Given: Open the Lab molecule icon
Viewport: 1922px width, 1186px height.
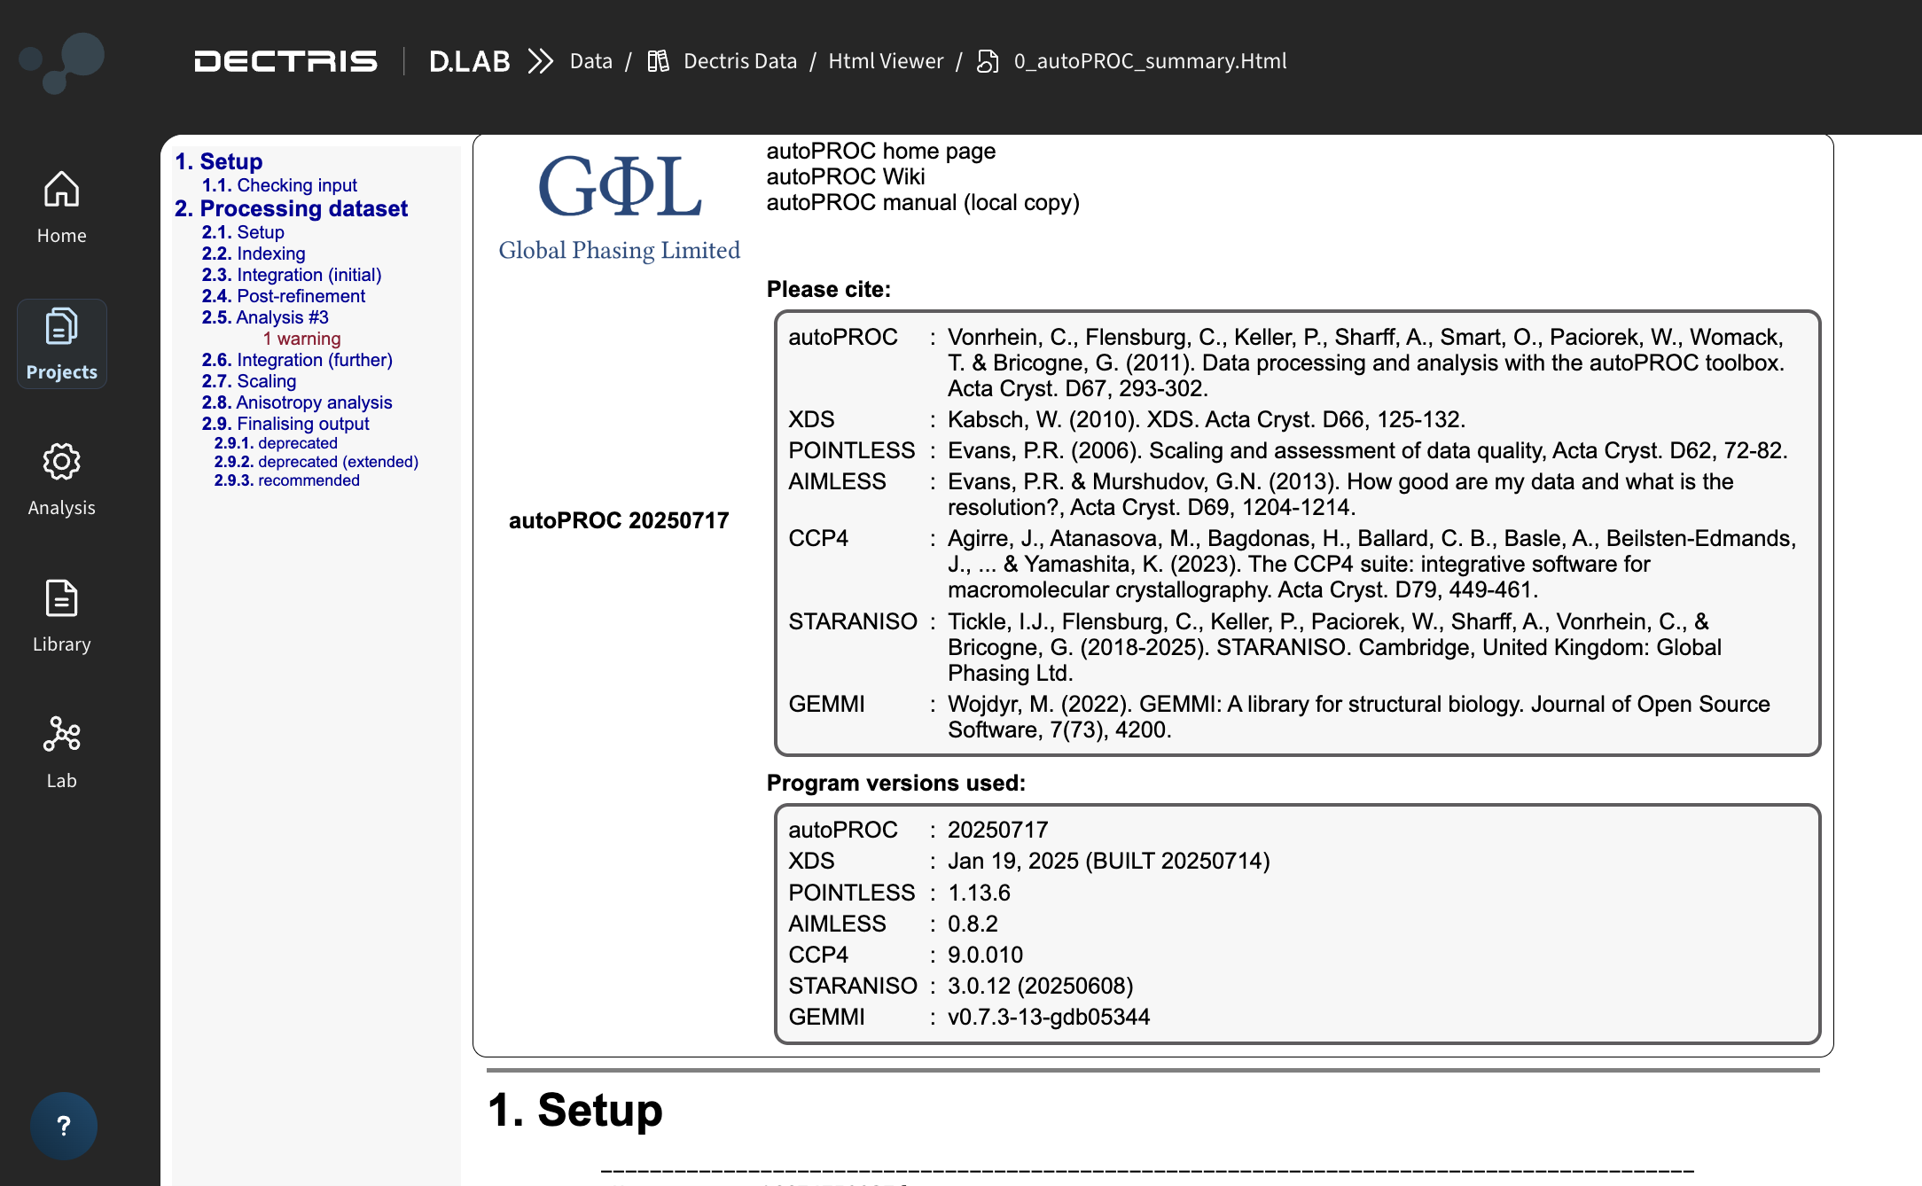Looking at the screenshot, I should [x=61, y=735].
